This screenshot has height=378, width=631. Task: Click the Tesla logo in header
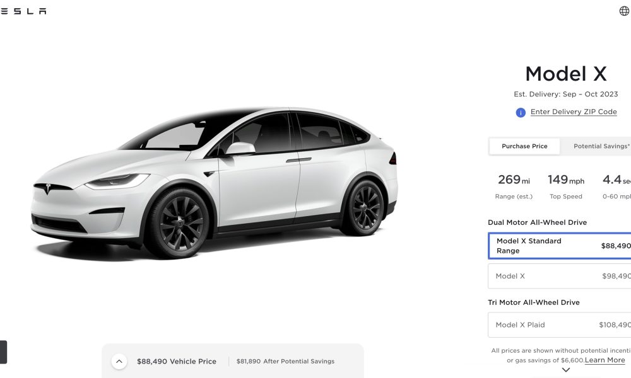coord(23,11)
